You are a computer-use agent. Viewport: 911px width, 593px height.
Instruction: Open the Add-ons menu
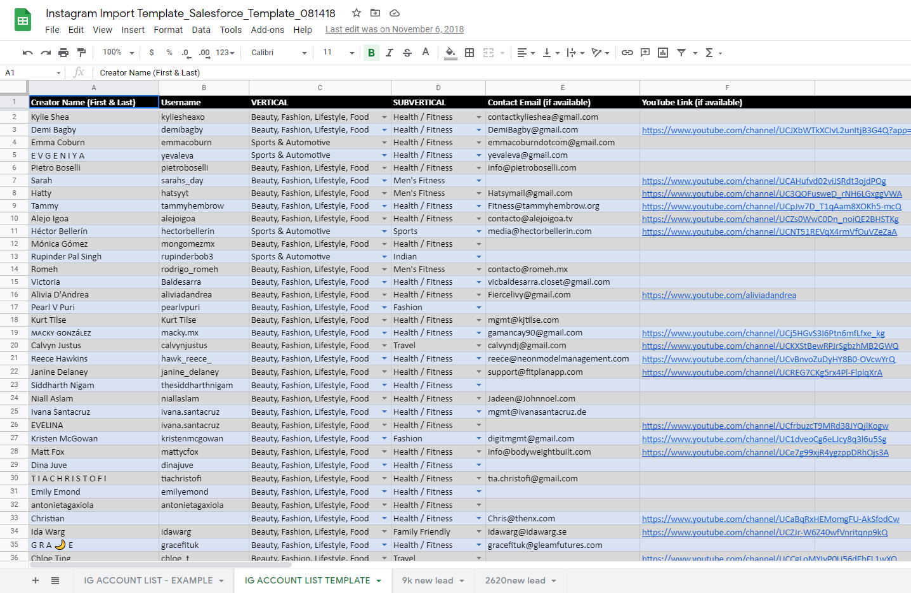coord(268,30)
